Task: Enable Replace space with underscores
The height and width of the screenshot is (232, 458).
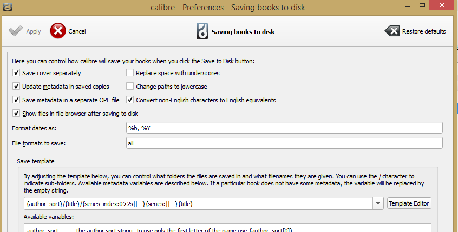Action: [x=130, y=72]
